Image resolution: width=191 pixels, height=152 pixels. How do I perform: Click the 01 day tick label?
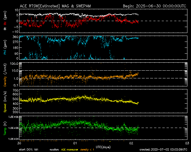coord(75,143)
